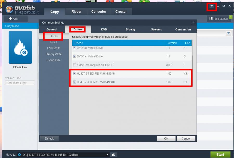Click the Default button
This screenshot has height=158, width=234.
click(49, 139)
